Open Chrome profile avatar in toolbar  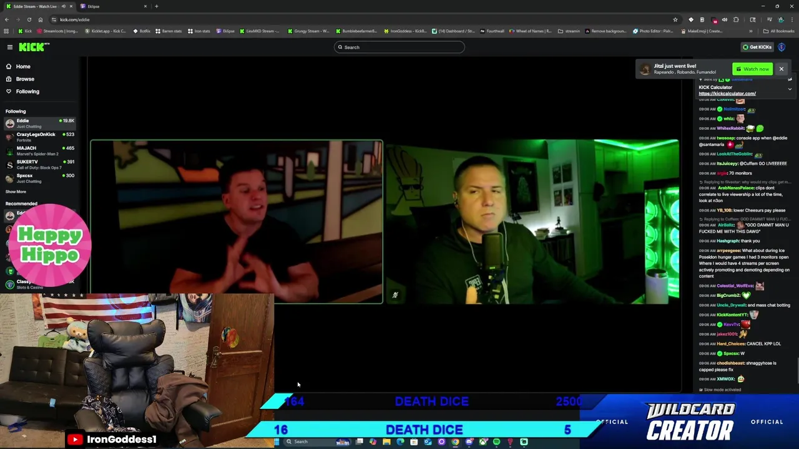click(781, 19)
